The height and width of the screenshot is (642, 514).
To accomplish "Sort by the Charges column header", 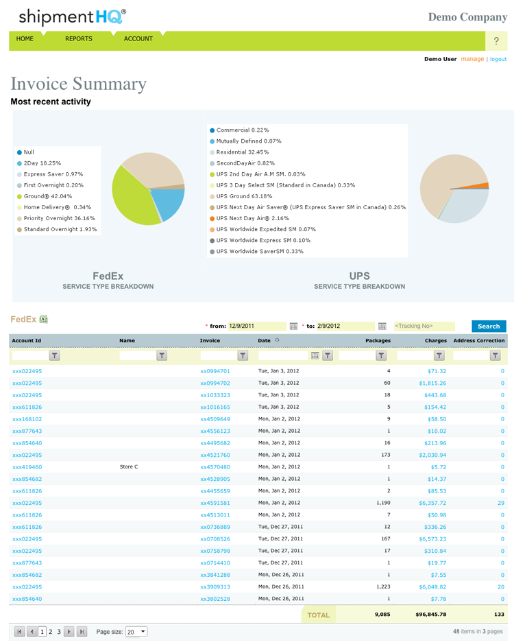I will [x=436, y=341].
